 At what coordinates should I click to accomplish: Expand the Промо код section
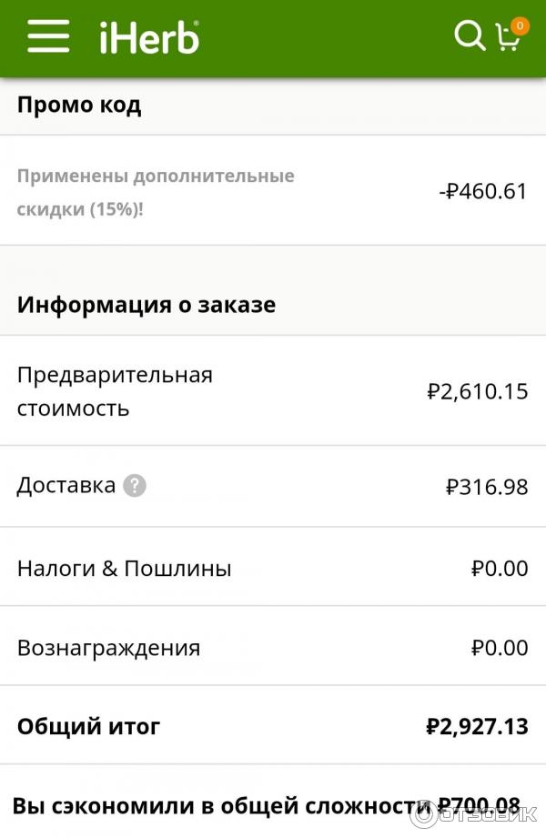point(79,105)
